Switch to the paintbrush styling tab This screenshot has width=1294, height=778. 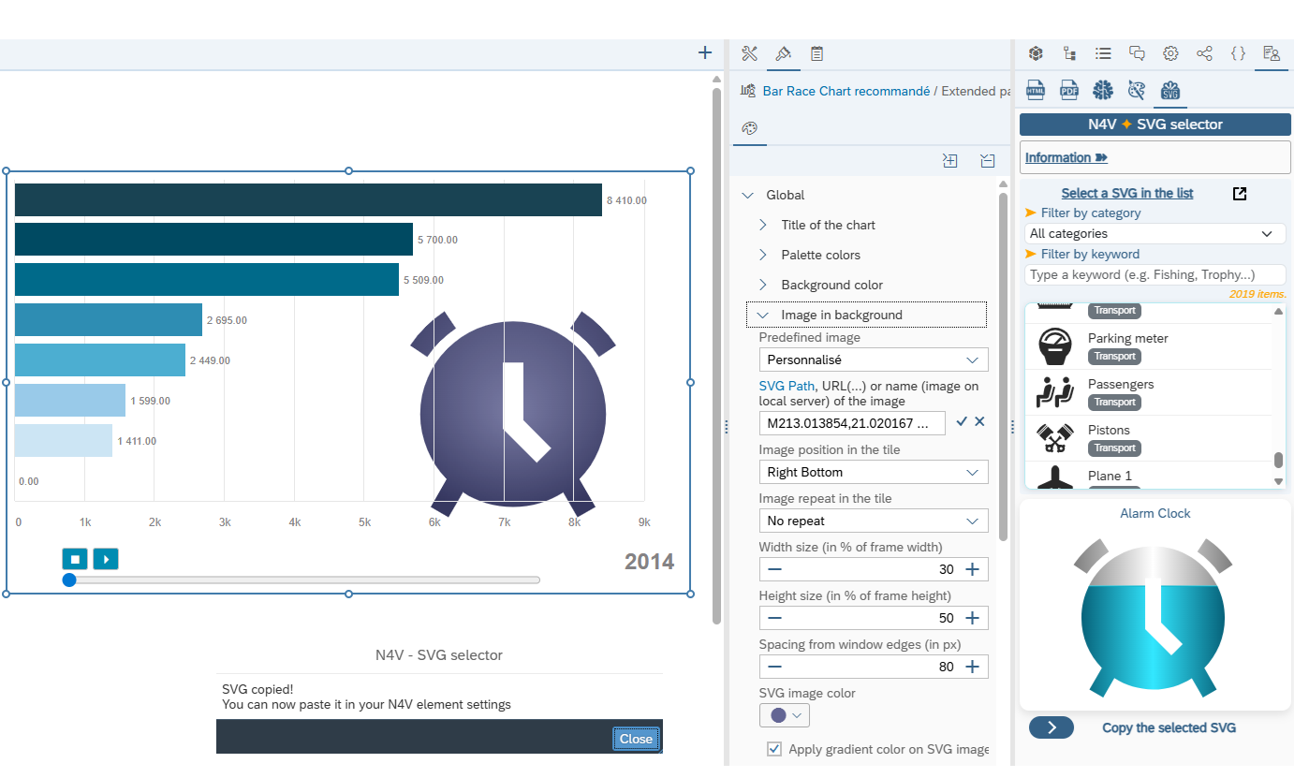(784, 53)
